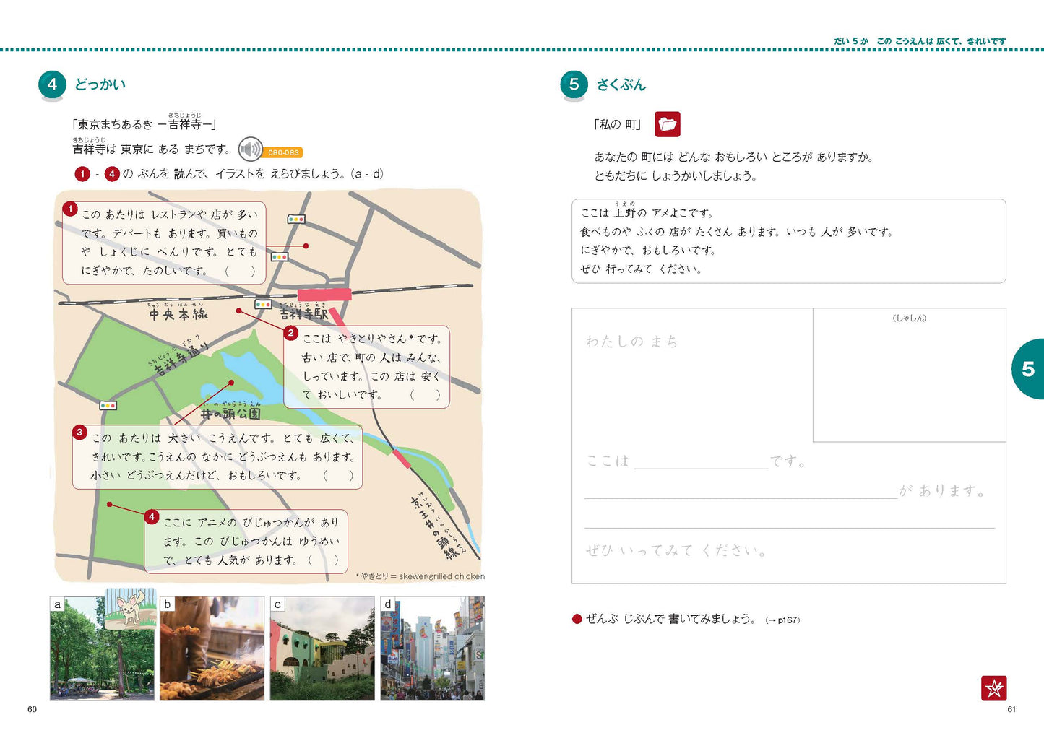Click red number 2 marker on map
Screen dimensions: 1044x738
pyautogui.click(x=290, y=333)
